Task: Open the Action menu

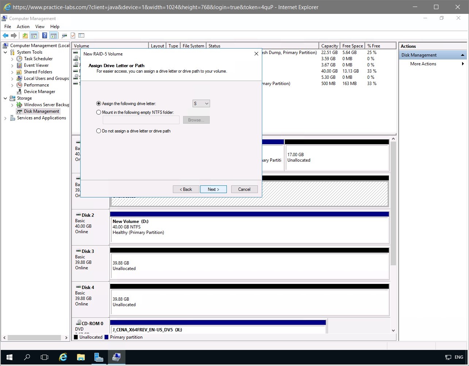Action: (23, 27)
